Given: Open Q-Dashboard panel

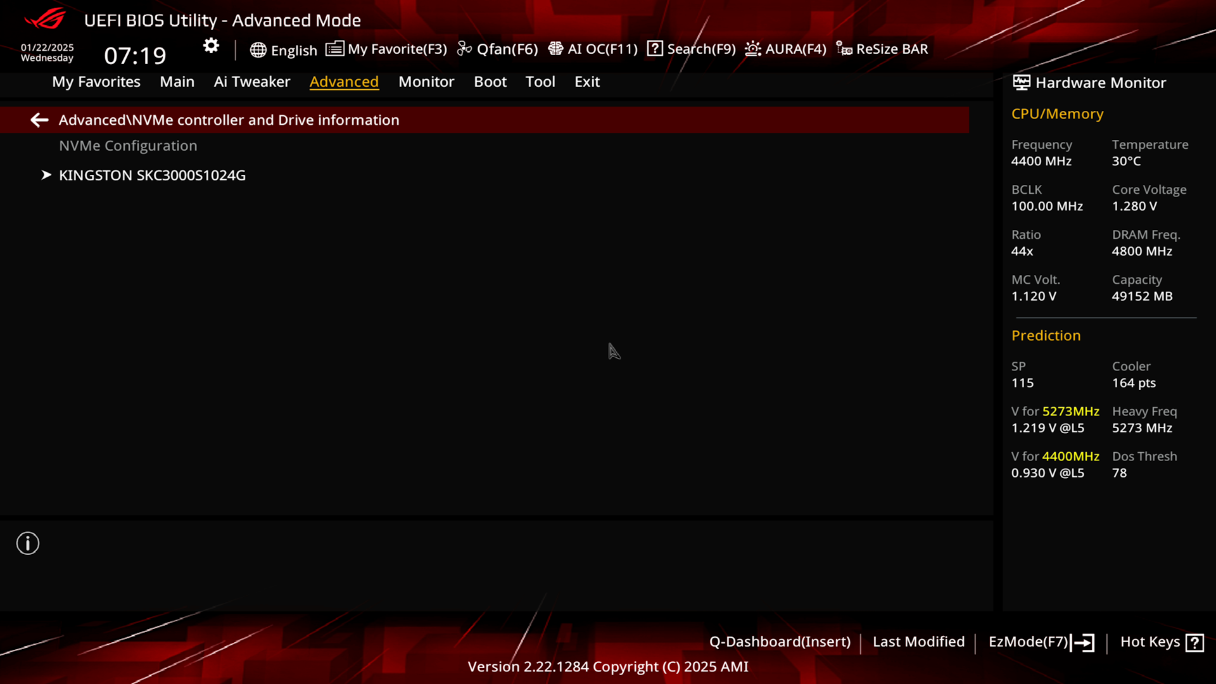Looking at the screenshot, I should pyautogui.click(x=780, y=642).
